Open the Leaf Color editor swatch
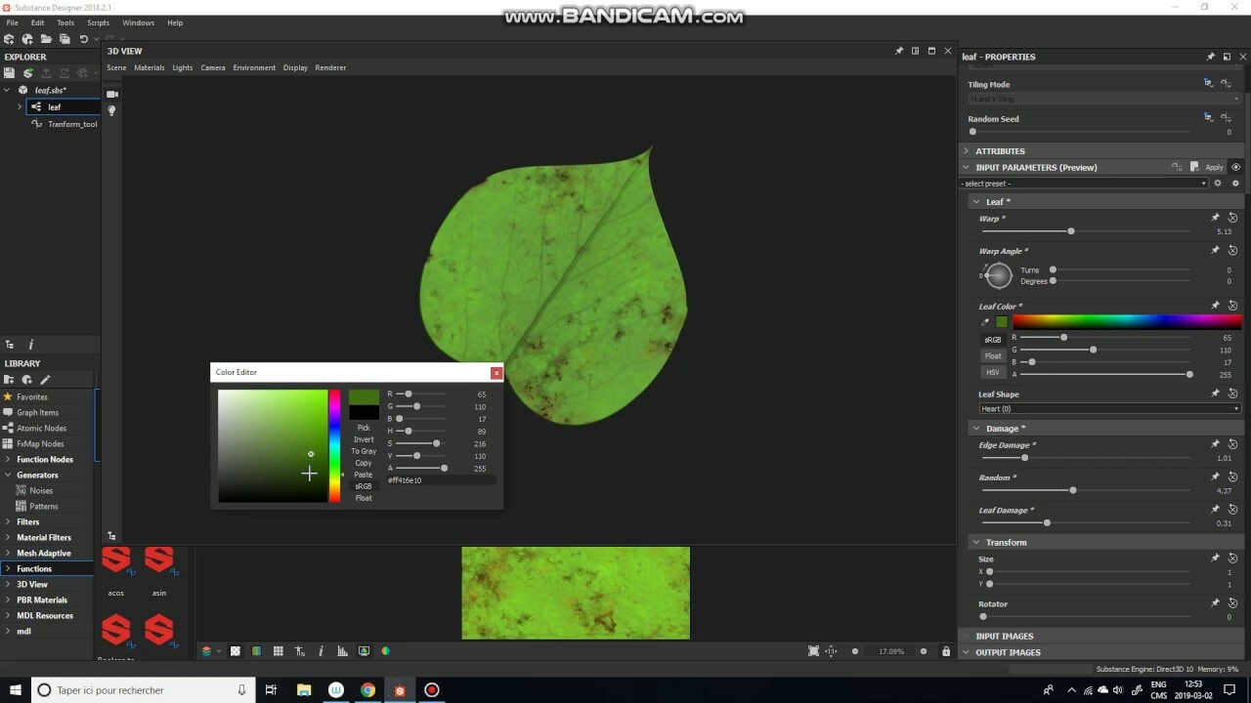This screenshot has height=703, width=1251. (1003, 321)
